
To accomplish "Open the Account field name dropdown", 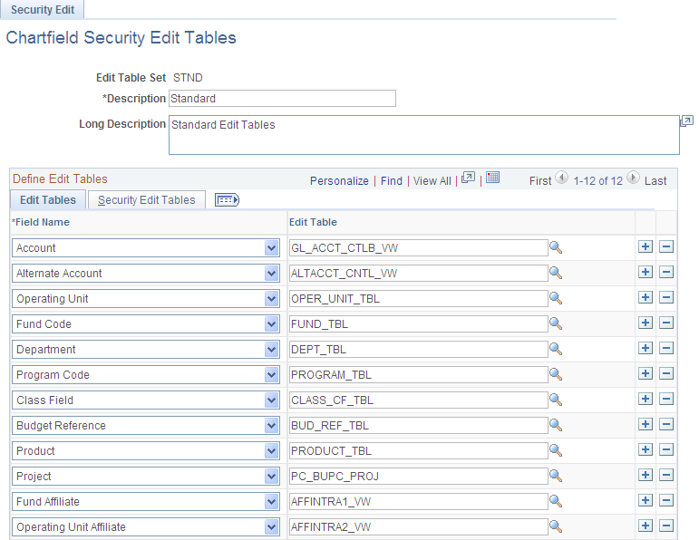I will point(271,247).
